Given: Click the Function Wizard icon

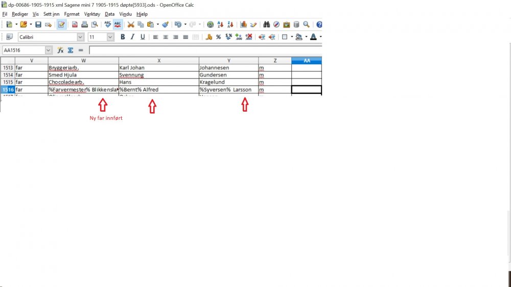Looking at the screenshot, I should coord(60,50).
